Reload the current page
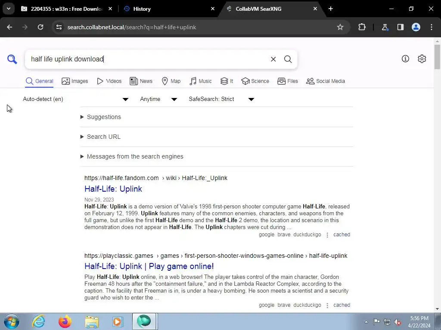The width and height of the screenshot is (441, 330). click(40, 27)
